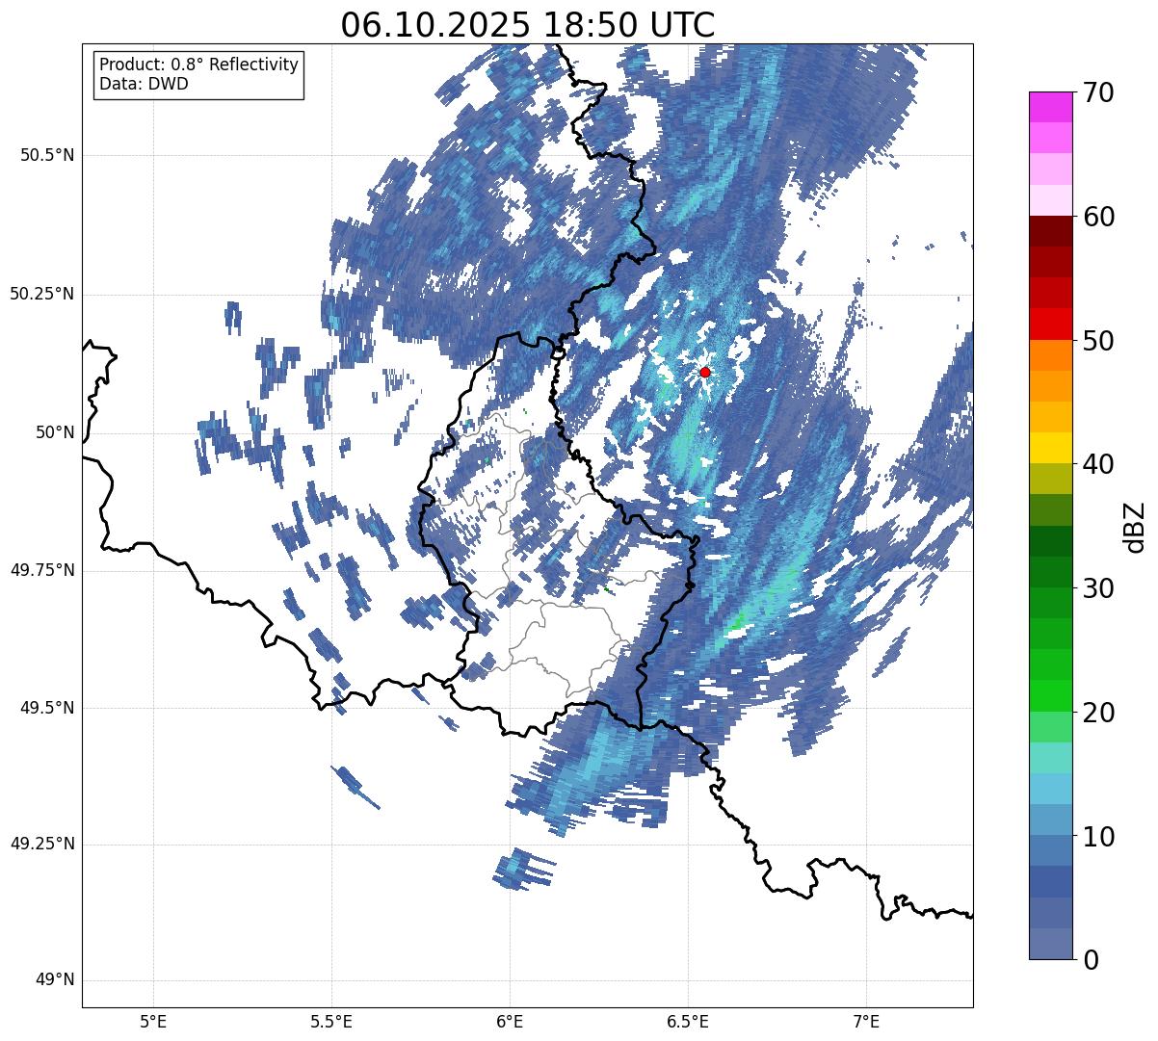The image size is (1158, 1041).
Task: Click the 50.5°N latitude label
Action: tap(47, 155)
